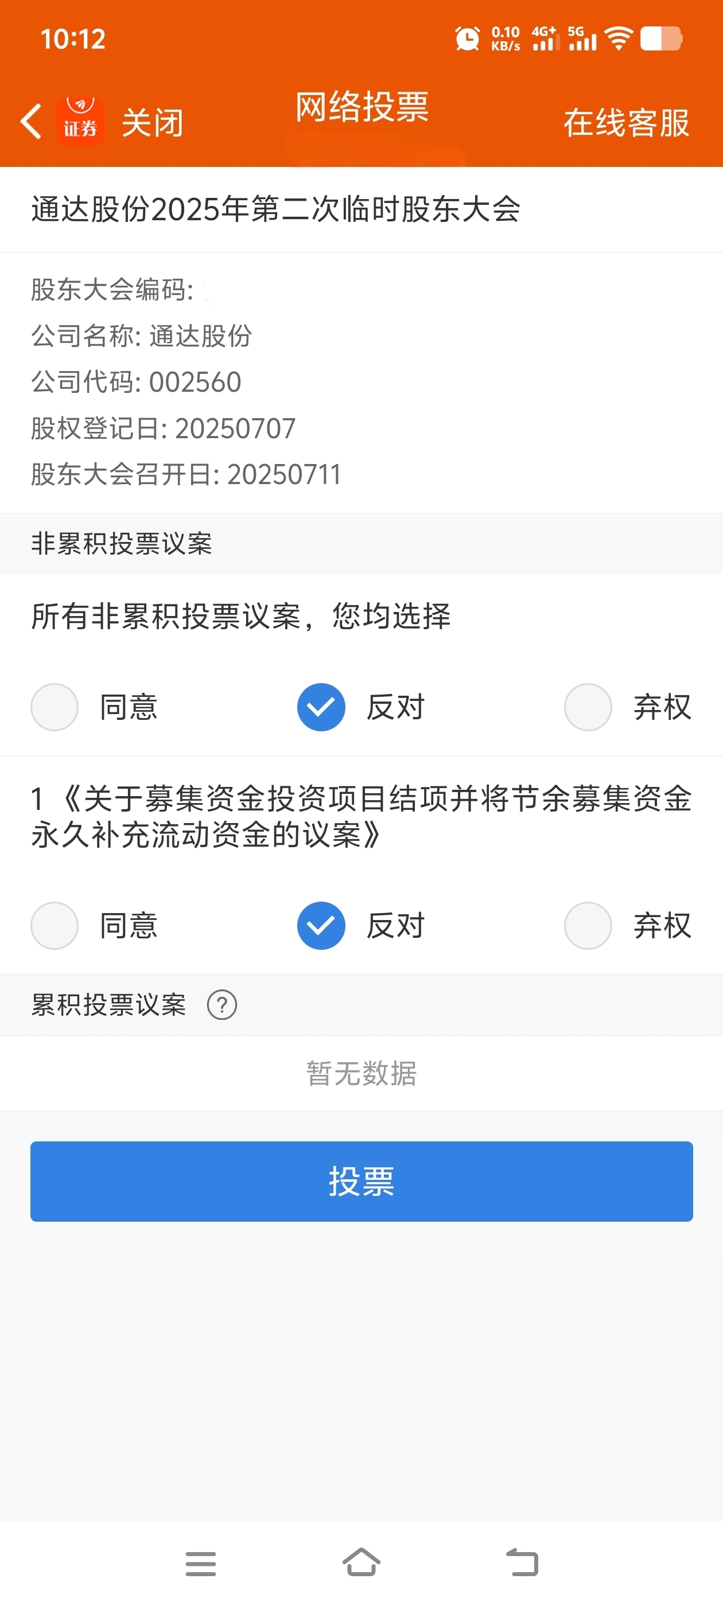
Task: Tap 关闭 to close the page
Action: (x=152, y=122)
